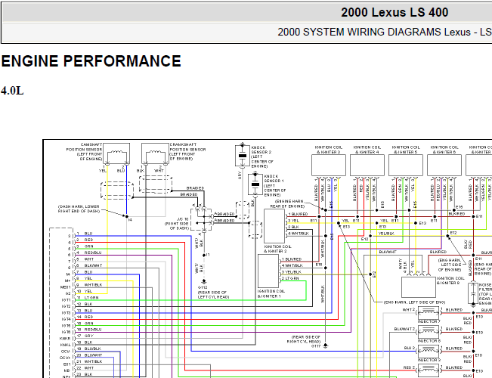
Task: Click the 'OCV+' terminal label
Action: 65,358
